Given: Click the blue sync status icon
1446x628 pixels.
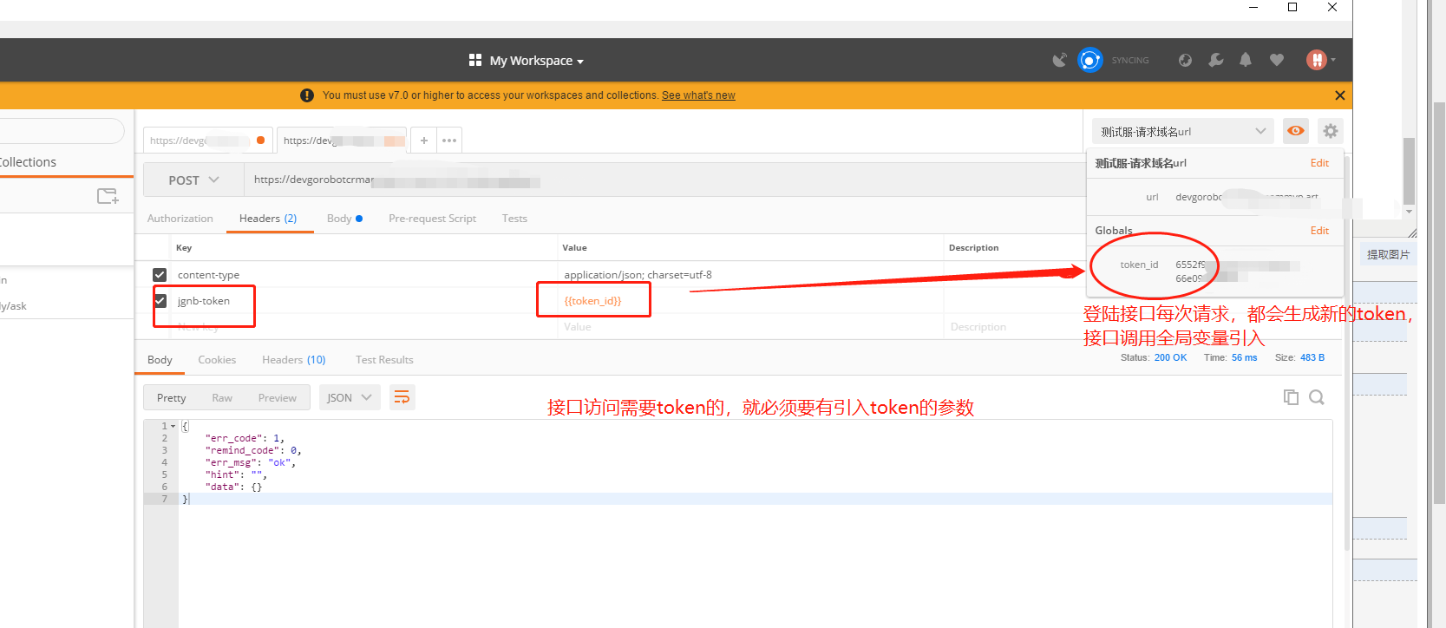Looking at the screenshot, I should (x=1089, y=60).
